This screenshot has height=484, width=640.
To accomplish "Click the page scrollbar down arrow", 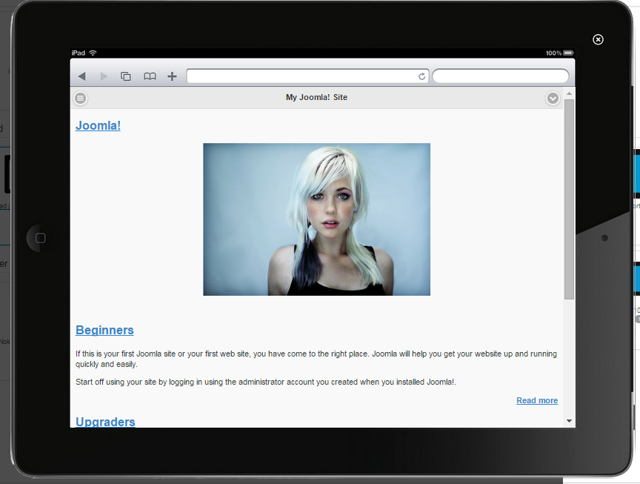I will [569, 421].
